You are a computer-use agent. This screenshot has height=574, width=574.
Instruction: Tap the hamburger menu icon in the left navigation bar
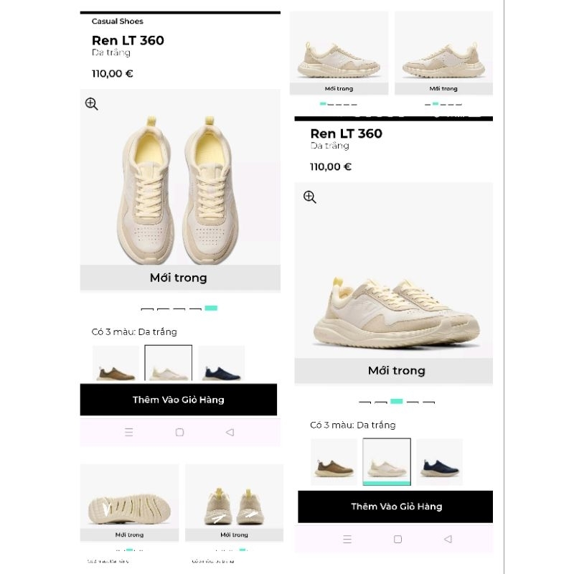click(129, 433)
